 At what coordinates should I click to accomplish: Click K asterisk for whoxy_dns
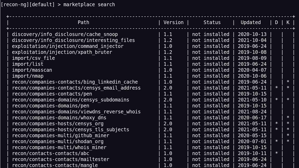(288, 117)
